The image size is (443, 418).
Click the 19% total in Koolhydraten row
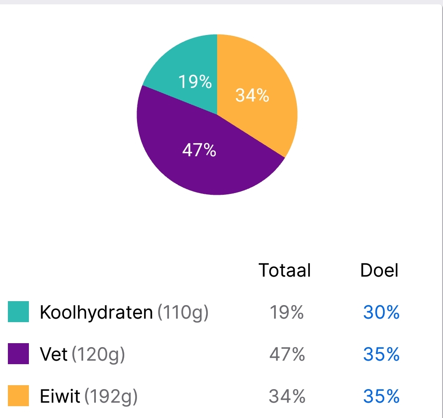point(287,312)
